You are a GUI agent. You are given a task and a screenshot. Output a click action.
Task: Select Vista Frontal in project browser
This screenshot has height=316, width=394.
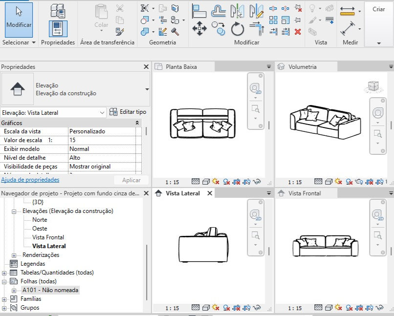click(48, 237)
